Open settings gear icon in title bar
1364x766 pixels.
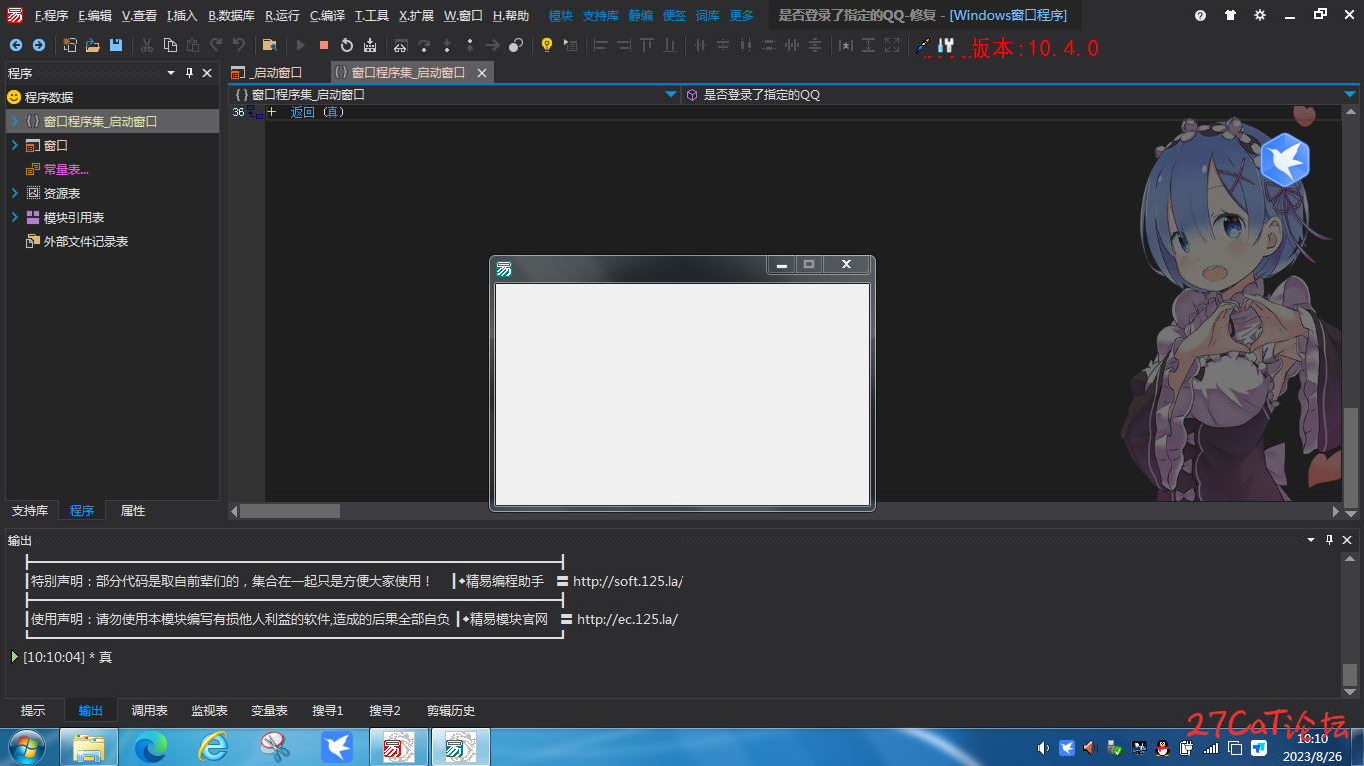[x=1260, y=15]
